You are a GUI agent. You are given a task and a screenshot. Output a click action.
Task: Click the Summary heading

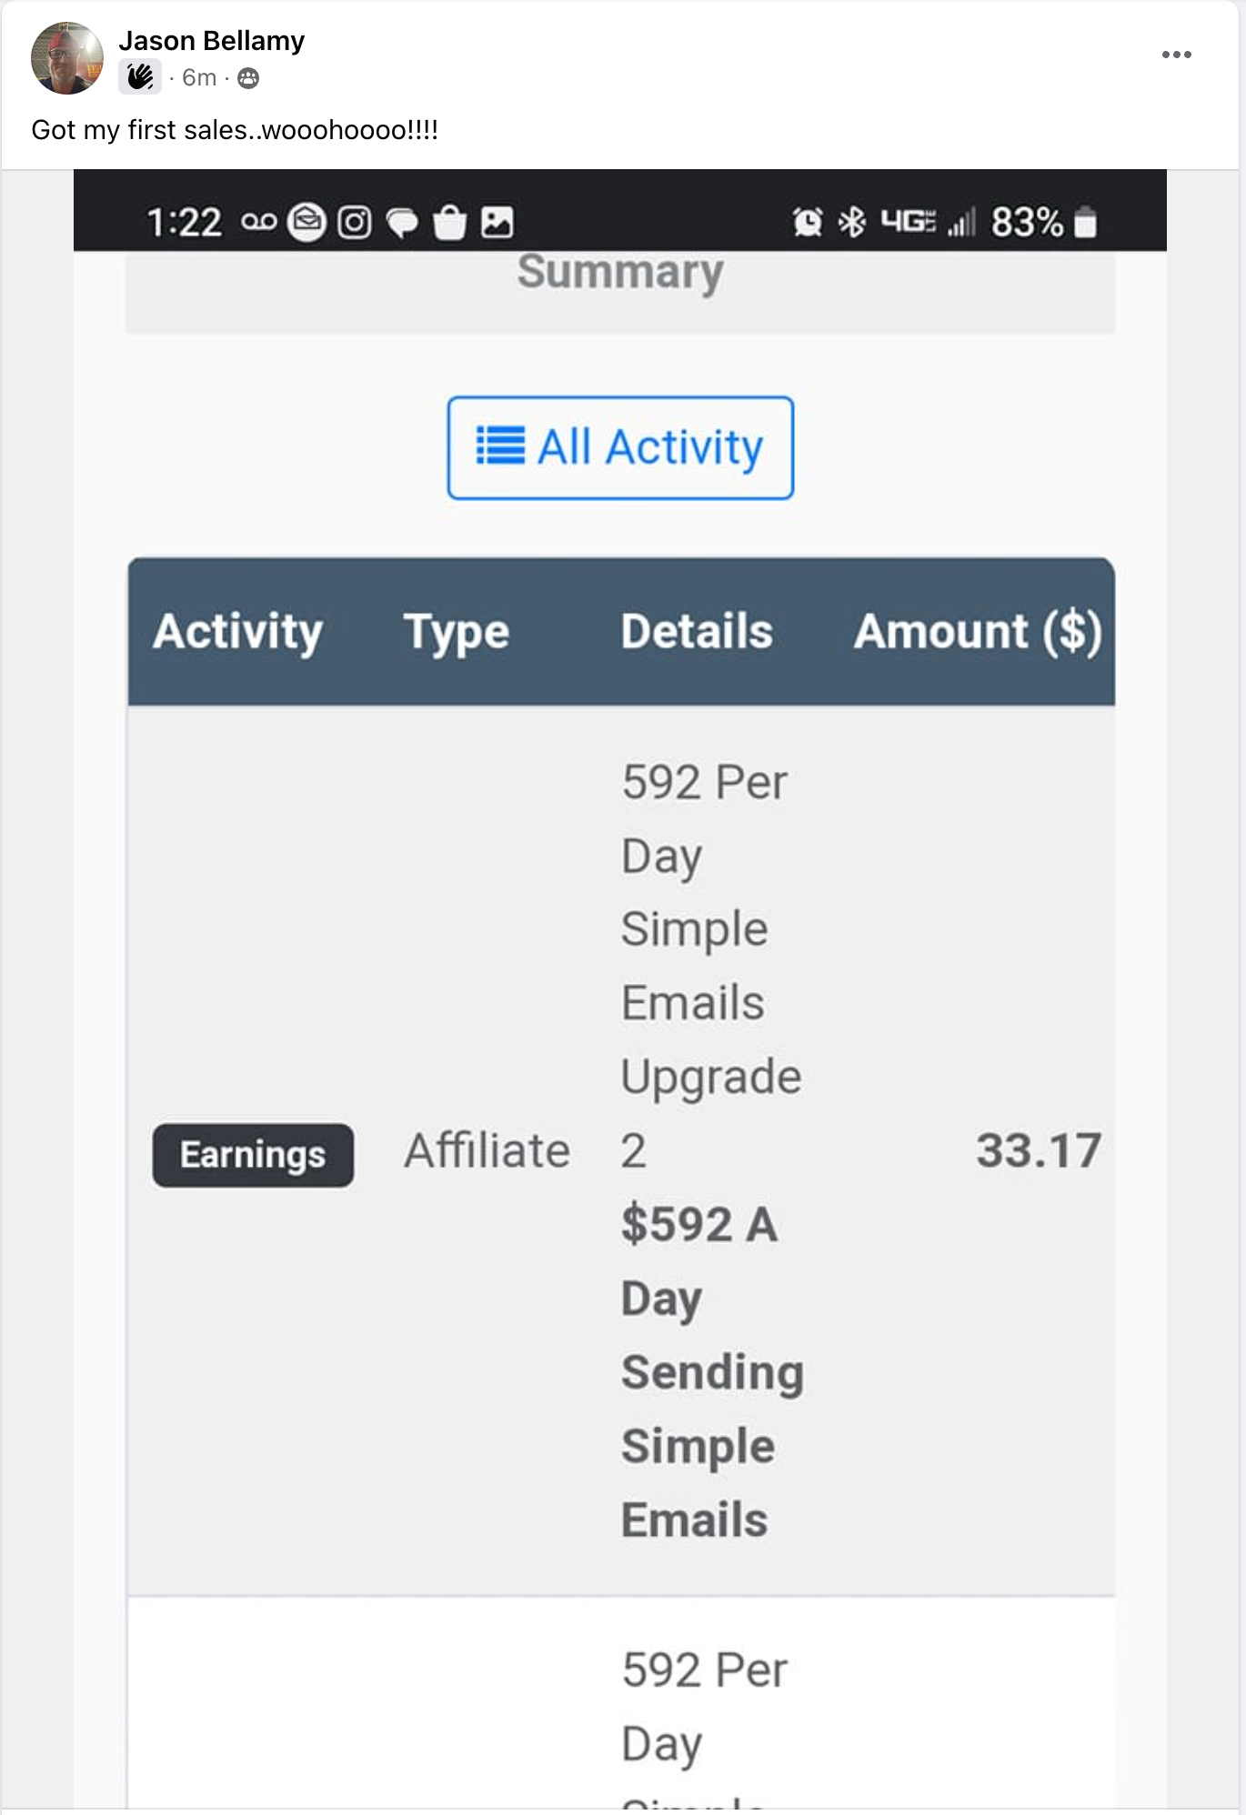(620, 272)
